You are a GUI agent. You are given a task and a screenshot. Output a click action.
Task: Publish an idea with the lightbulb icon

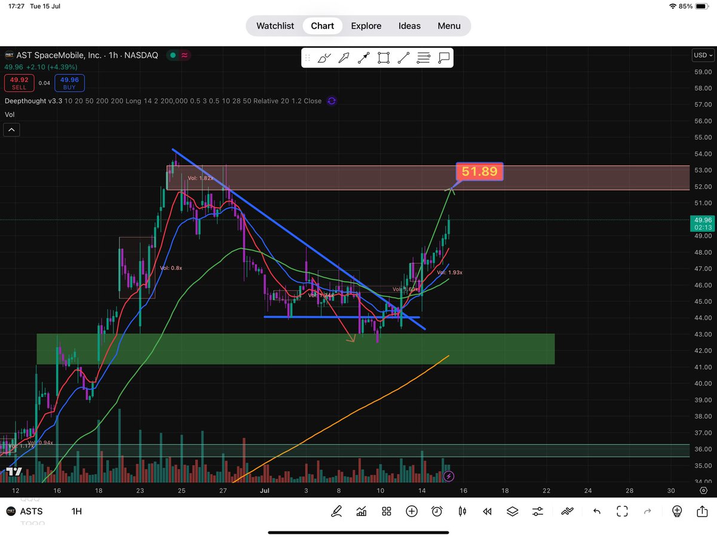tap(676, 512)
